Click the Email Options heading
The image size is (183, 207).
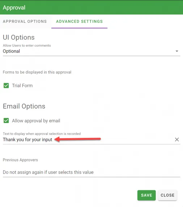[x=24, y=106]
